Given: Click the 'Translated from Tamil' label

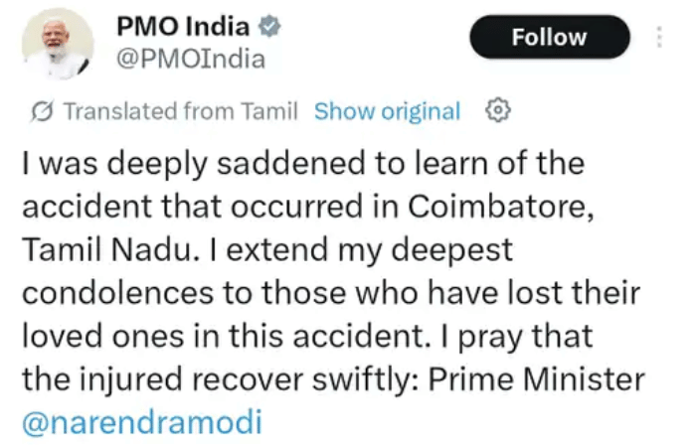Looking at the screenshot, I should [180, 111].
